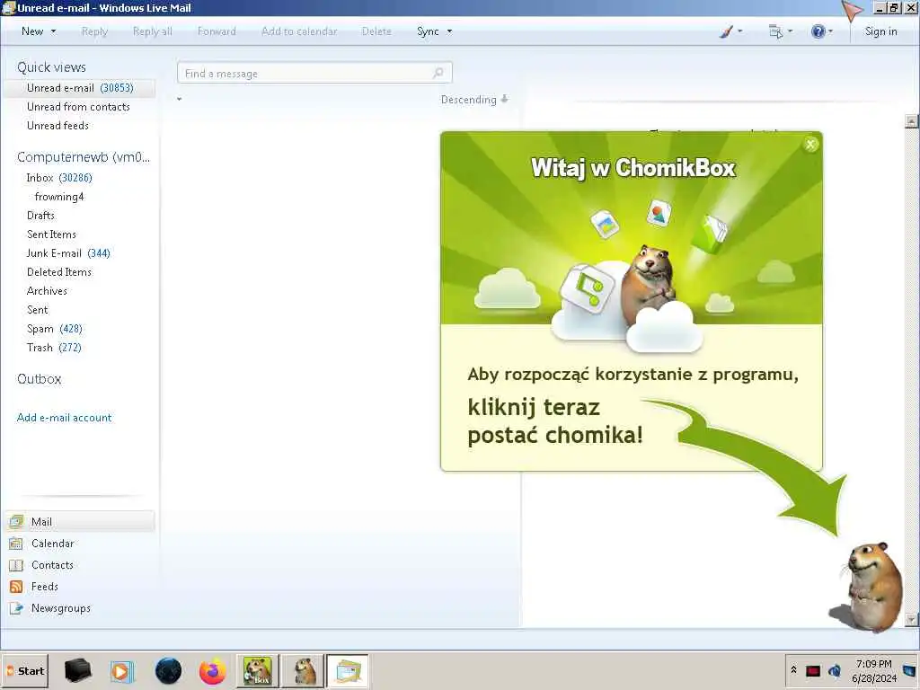Image resolution: width=920 pixels, height=690 pixels.
Task: Open the Deleted Items folder
Action: coord(59,271)
